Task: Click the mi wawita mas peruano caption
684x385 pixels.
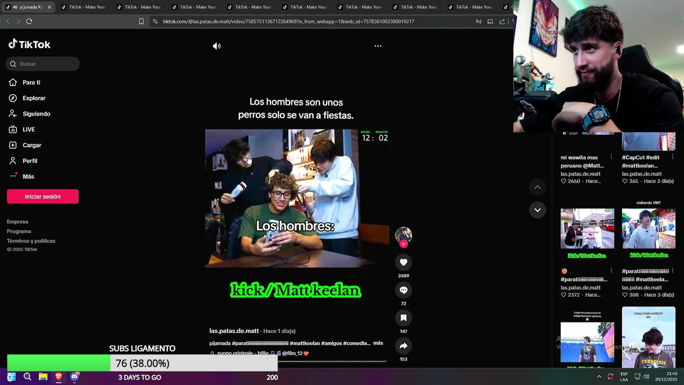Action: (x=582, y=161)
